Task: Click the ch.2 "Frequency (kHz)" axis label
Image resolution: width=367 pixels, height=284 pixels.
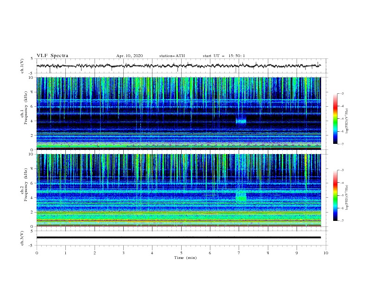Action: 26,185
